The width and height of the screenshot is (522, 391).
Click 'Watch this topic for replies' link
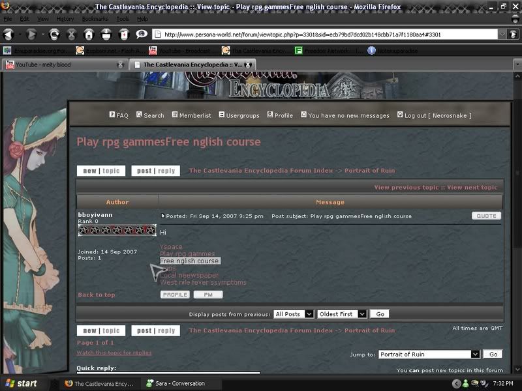(114, 353)
